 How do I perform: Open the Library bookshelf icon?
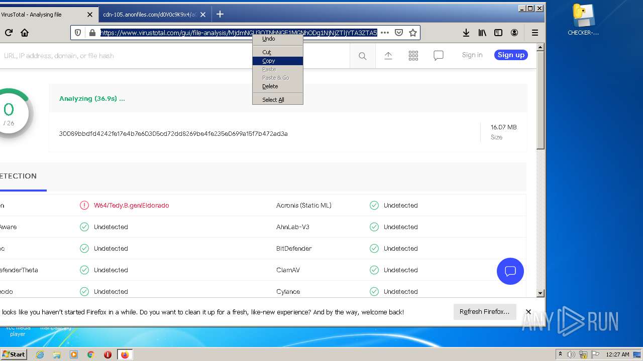(482, 33)
